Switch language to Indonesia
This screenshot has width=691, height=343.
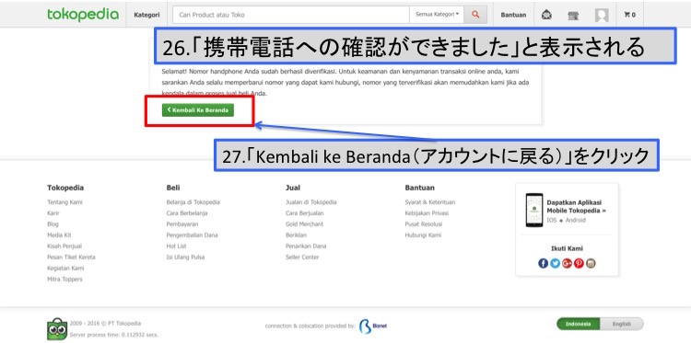point(579,324)
